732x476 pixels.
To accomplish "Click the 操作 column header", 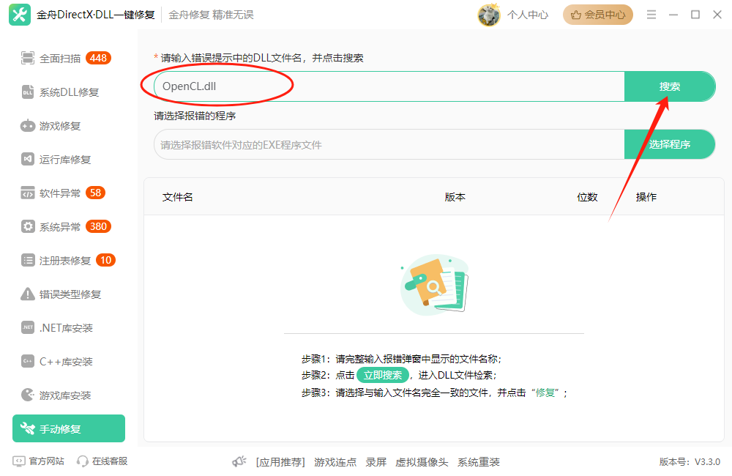I will pos(646,197).
